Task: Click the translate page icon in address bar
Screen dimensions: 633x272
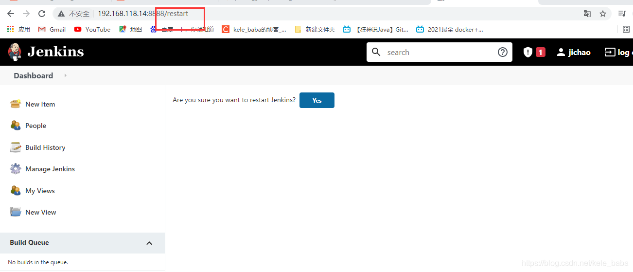Action: point(587,14)
